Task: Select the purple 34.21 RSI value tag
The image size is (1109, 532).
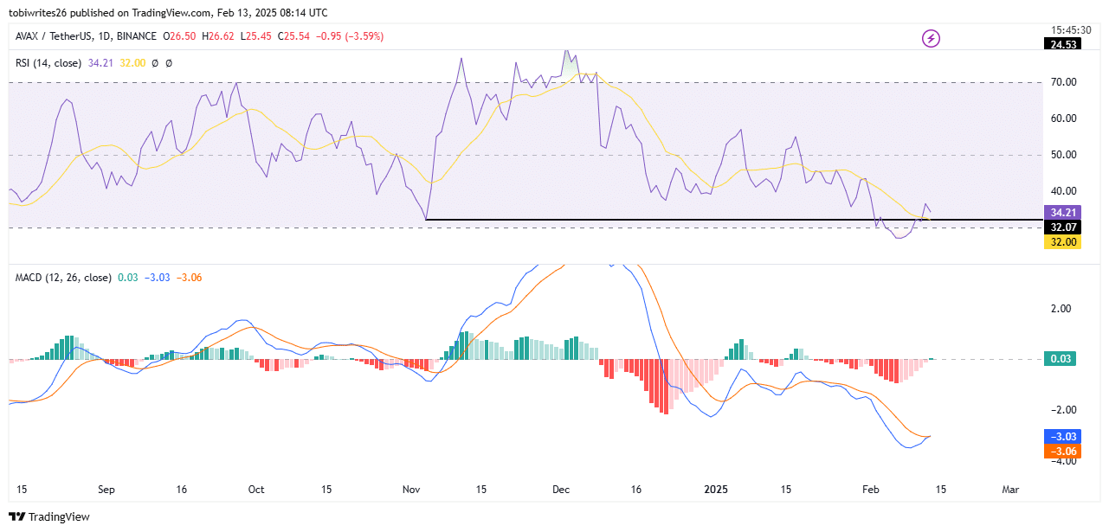Action: coord(1062,212)
